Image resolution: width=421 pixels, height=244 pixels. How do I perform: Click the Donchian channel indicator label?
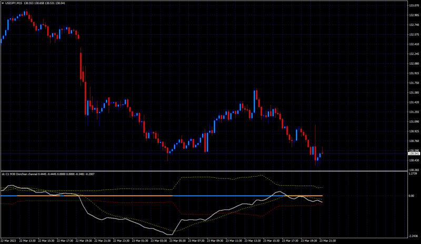[x=19, y=174]
